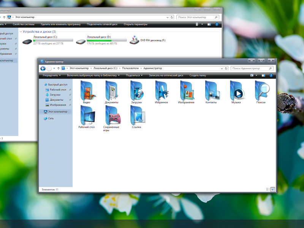Viewport: 304px width, 228px height.
Task: Click the help icon in Администратор toolbar
Action: pyautogui.click(x=271, y=75)
